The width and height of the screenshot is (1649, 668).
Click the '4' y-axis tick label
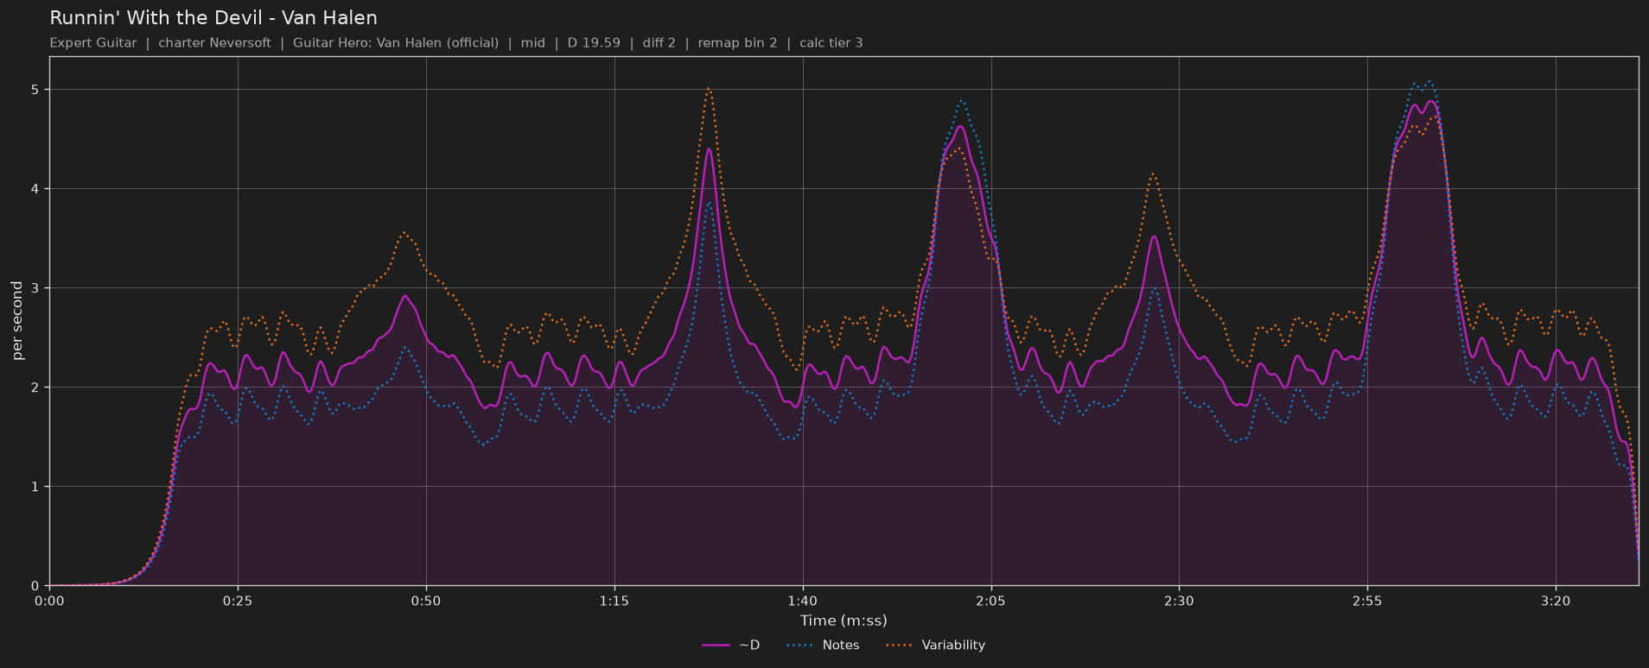point(37,189)
